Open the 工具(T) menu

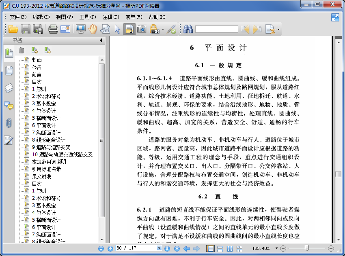pos(88,17)
